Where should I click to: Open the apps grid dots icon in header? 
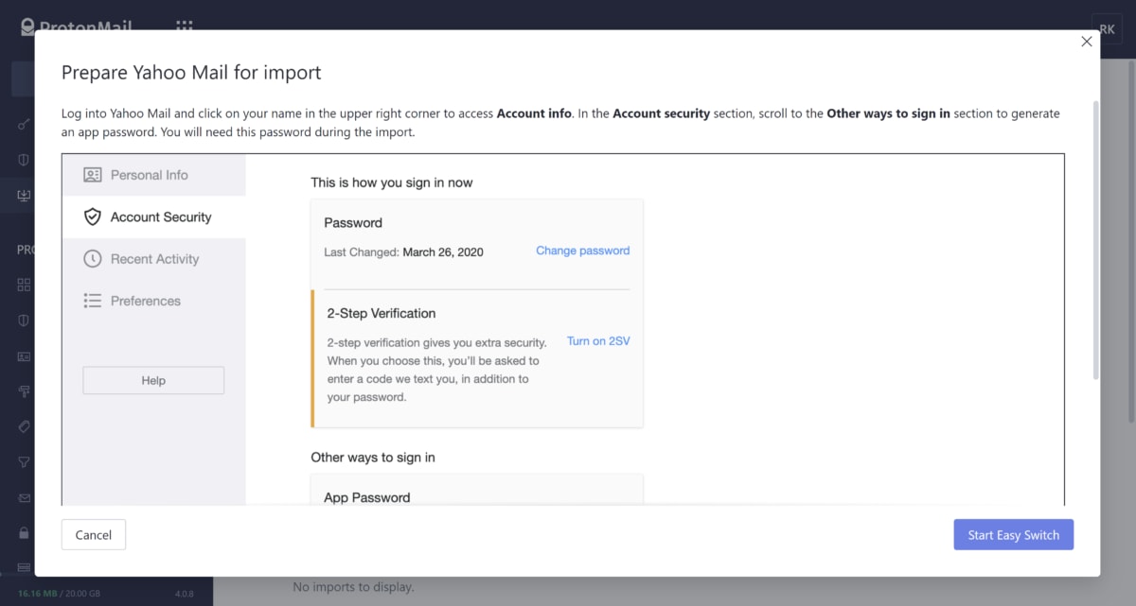186,26
